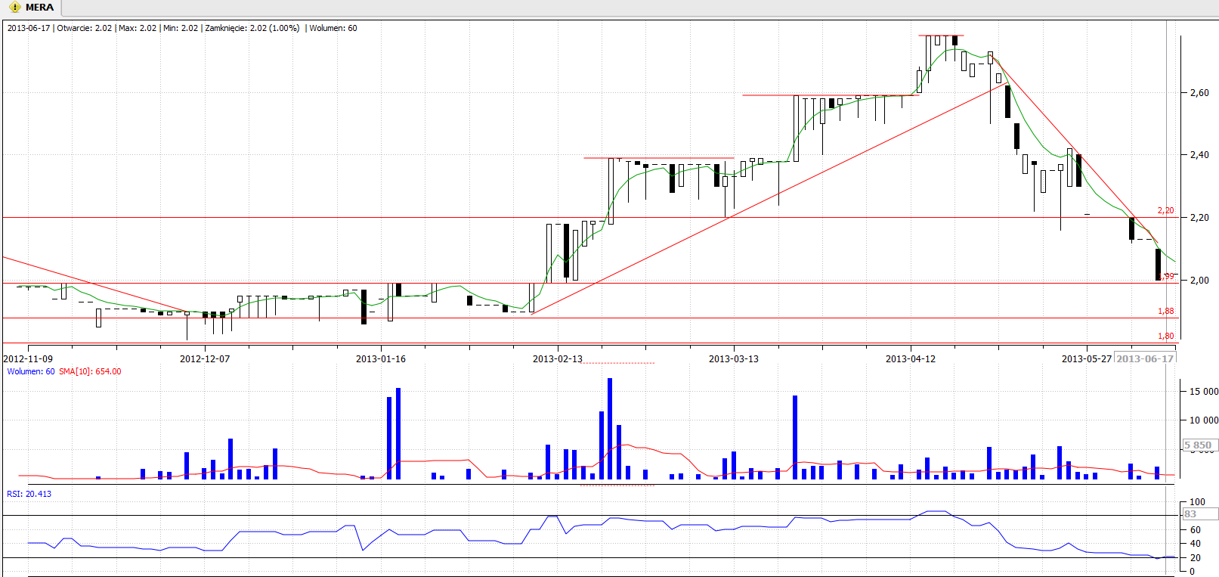This screenshot has width=1219, height=577.
Task: Click the 83 RSI crosshair value box
Action: pyautogui.click(x=1198, y=514)
